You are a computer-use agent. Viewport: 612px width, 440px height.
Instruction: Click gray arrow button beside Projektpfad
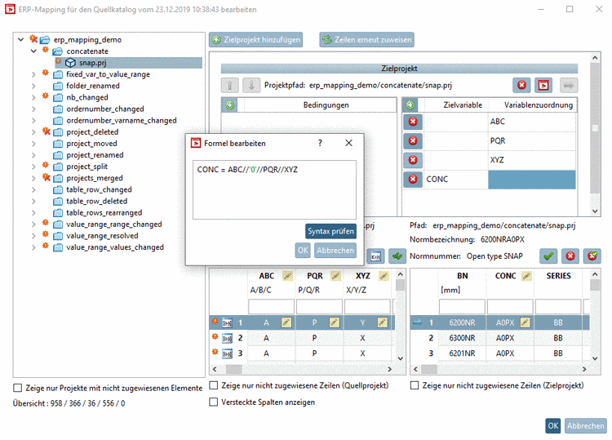[569, 85]
